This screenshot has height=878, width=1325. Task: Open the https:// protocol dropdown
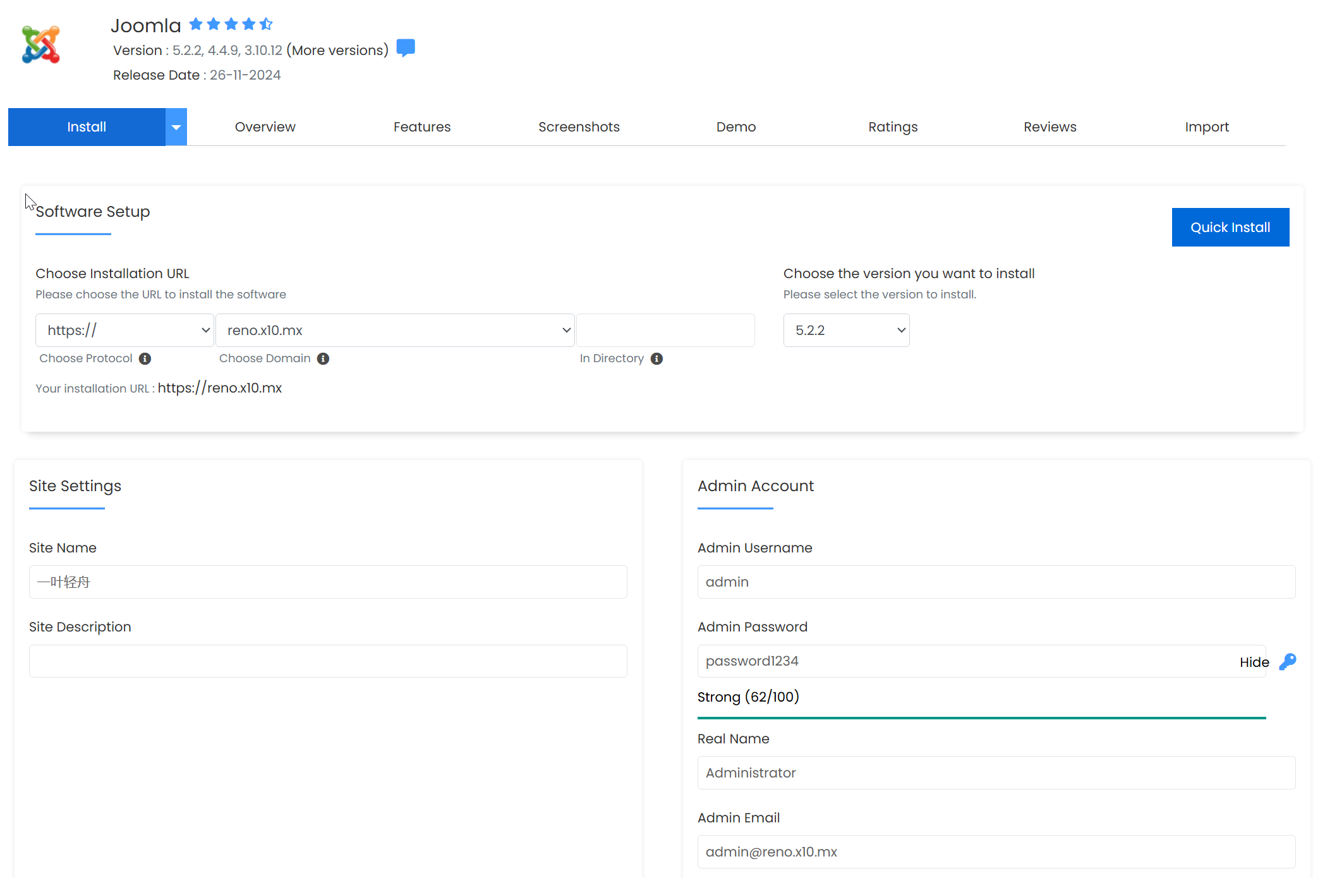point(124,331)
